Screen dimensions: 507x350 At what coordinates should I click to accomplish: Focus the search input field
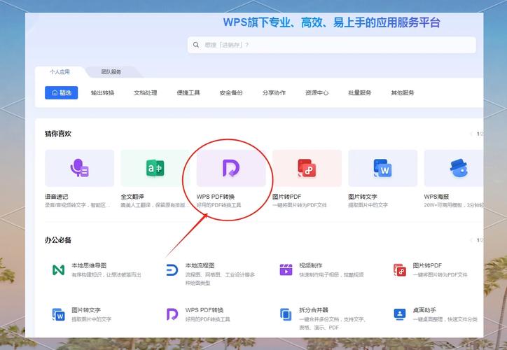pyautogui.click(x=332, y=45)
